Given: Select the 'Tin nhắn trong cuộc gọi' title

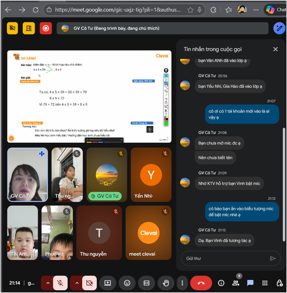Looking at the screenshot, I should [x=213, y=49].
